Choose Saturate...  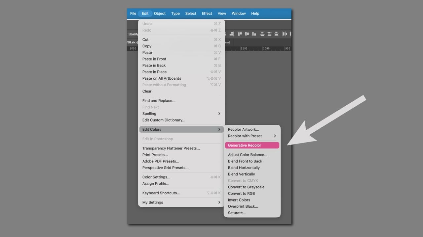(x=252, y=213)
